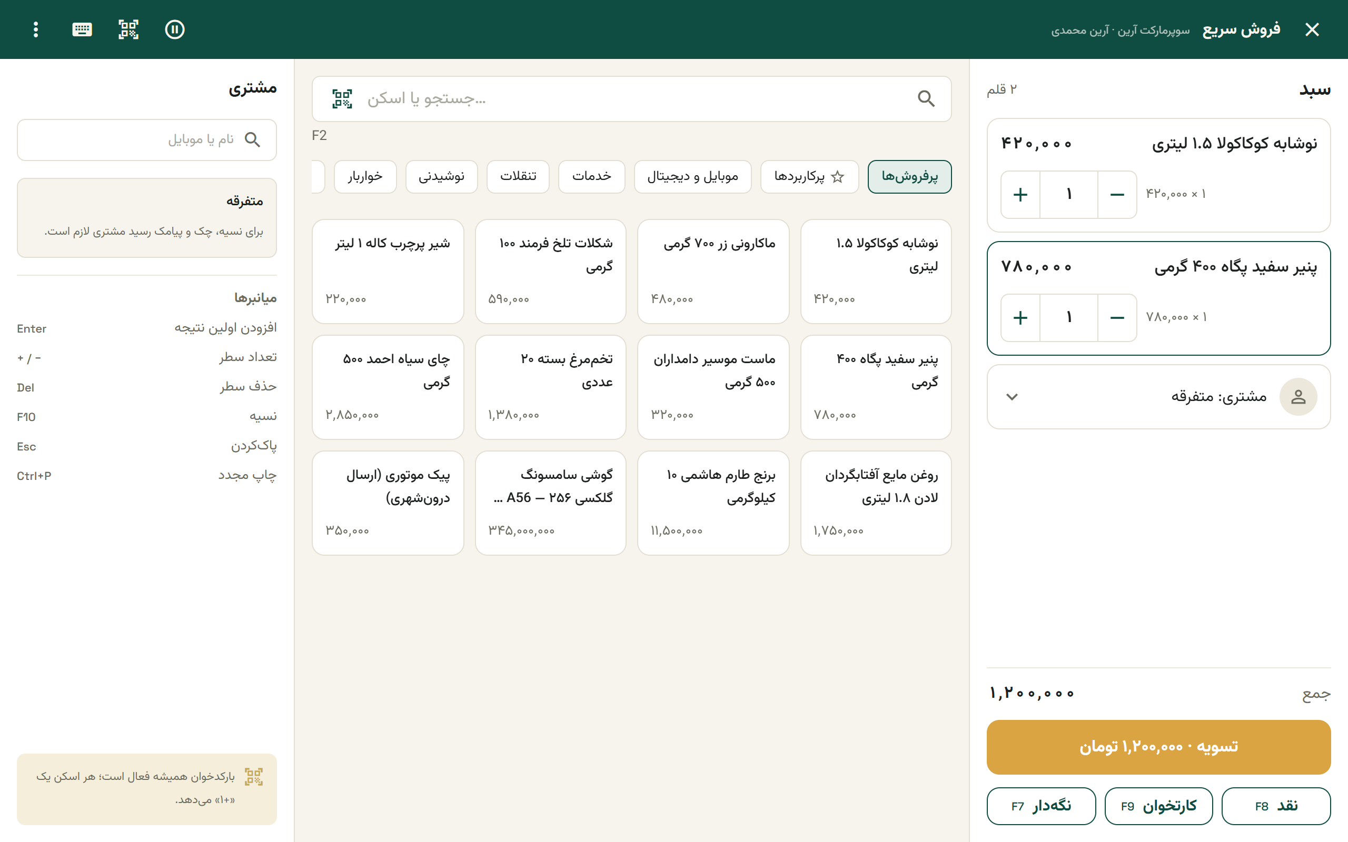Screen dimensions: 1348x842
Task: Add برنج طارم هاشمی ۱۰ کیلوگرمی product
Action: tap(713, 503)
